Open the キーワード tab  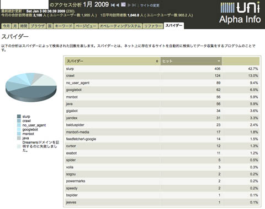tap(63, 26)
